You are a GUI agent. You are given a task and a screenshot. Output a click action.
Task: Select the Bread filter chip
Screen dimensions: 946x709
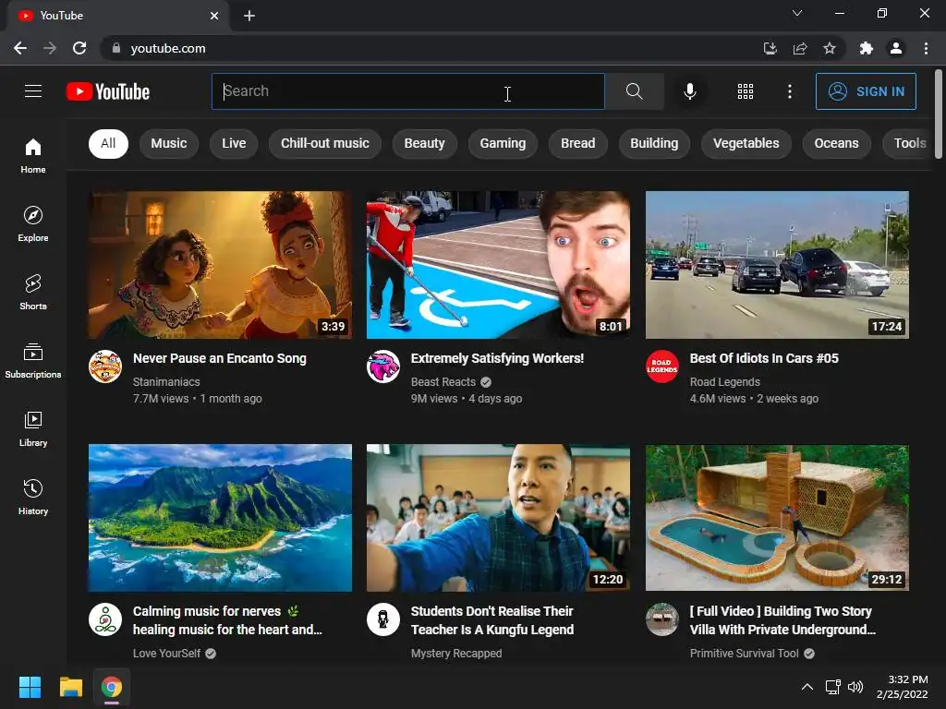(x=578, y=143)
